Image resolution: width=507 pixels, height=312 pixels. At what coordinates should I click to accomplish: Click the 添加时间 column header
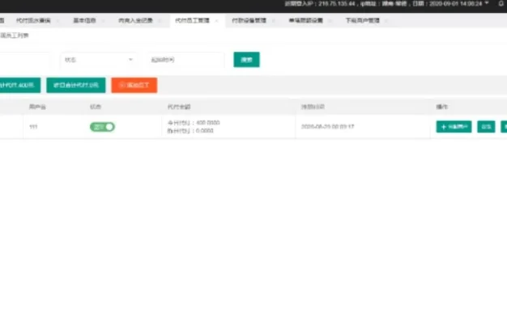click(313, 107)
